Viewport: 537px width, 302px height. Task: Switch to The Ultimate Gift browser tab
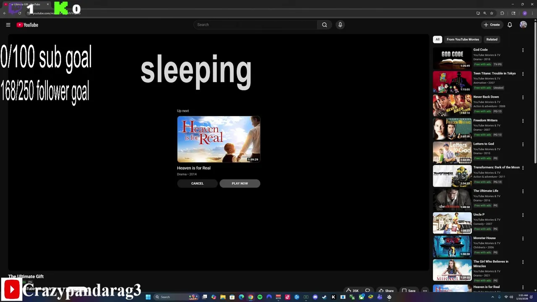coord(26,4)
